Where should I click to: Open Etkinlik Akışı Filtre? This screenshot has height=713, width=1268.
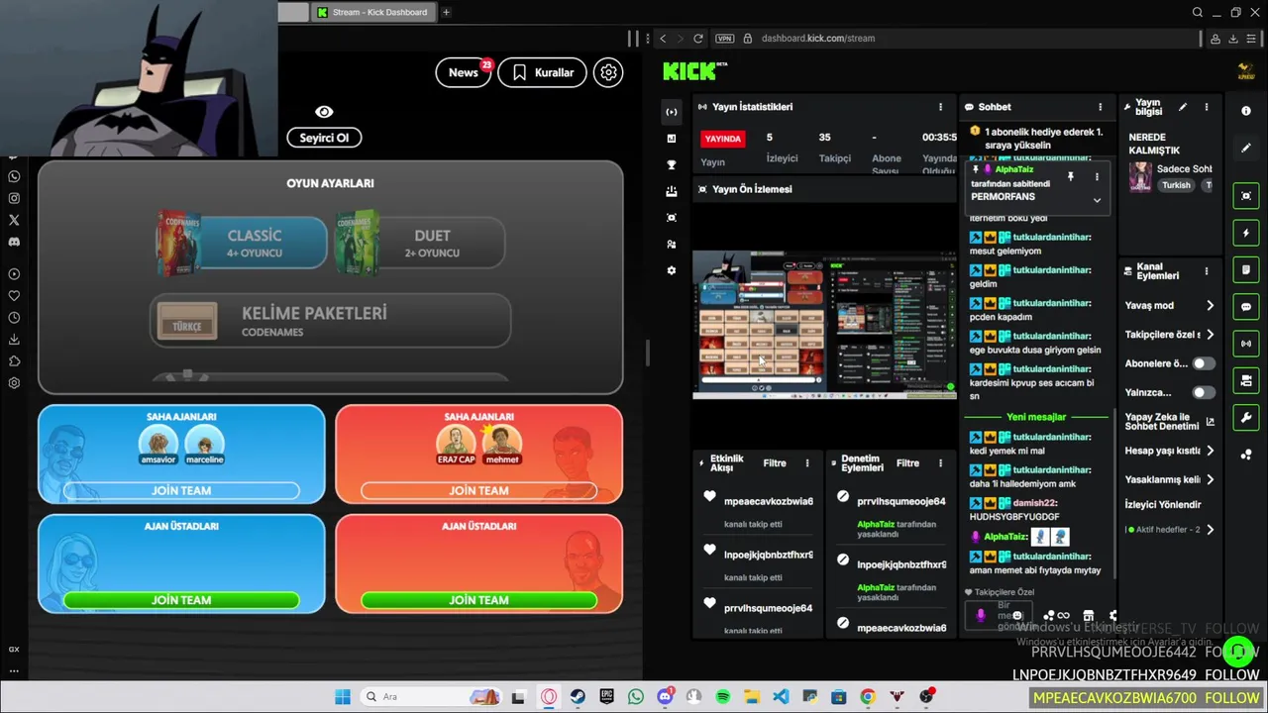[775, 463]
